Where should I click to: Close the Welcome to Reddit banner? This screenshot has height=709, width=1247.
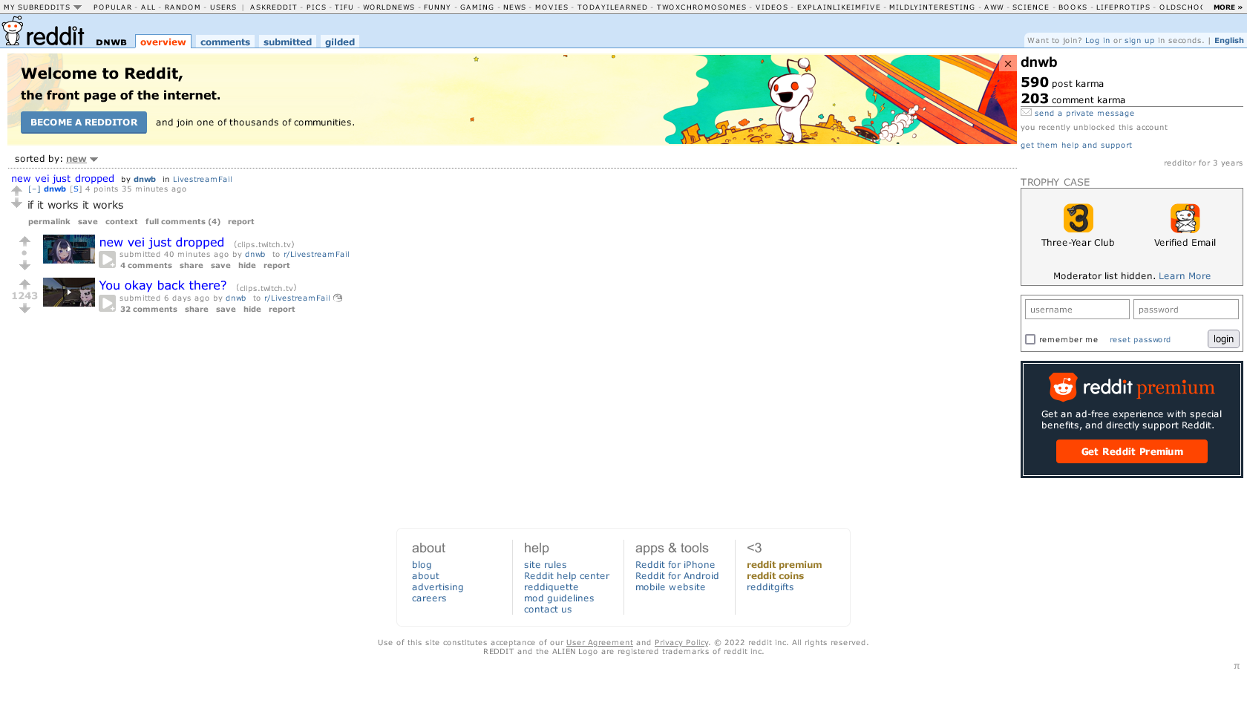click(x=1007, y=64)
